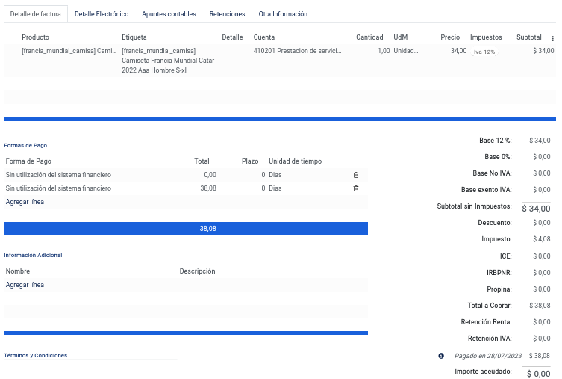Remove the Iva 12% tax tag
562x379 pixels.
point(484,52)
